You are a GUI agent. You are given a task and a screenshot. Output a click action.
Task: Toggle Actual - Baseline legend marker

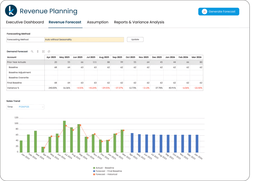click(94, 168)
